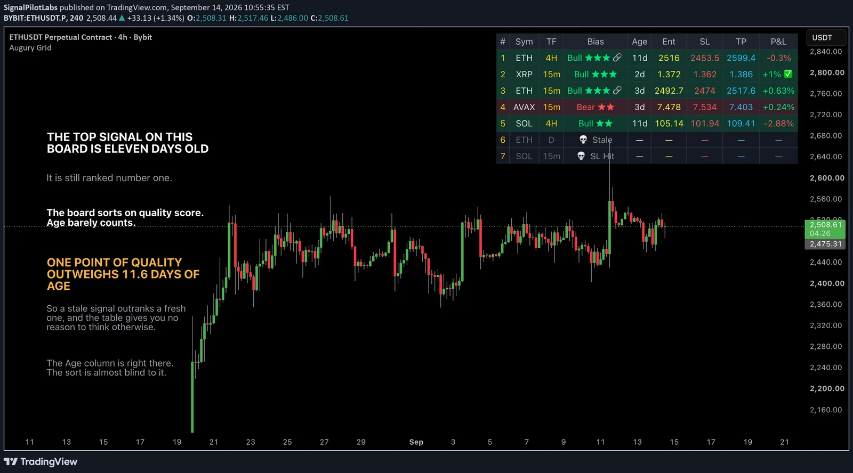The width and height of the screenshot is (853, 473).
Task: Click the Ent column header
Action: [x=669, y=42]
